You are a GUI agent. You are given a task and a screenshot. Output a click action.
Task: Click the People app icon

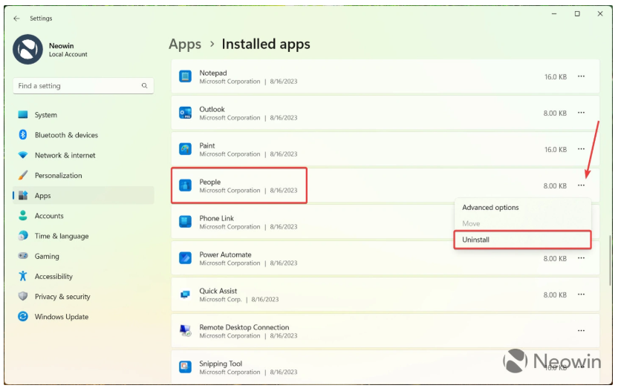click(185, 185)
